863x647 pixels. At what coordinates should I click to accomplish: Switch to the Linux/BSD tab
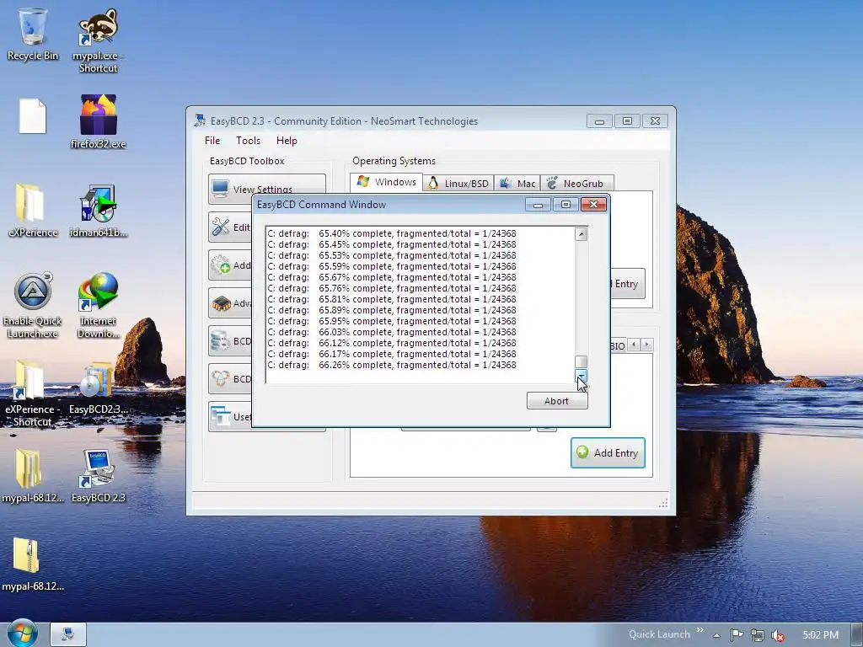click(x=458, y=183)
